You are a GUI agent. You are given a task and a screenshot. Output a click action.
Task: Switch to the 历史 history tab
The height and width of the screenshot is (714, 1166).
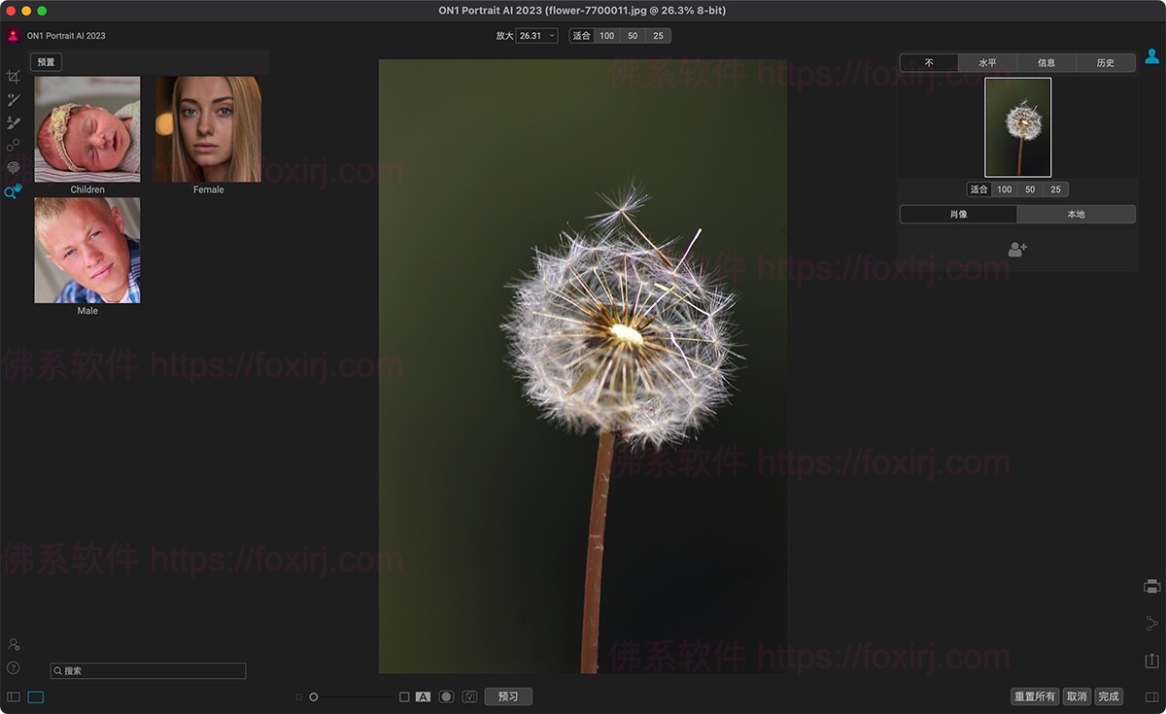pos(1106,63)
